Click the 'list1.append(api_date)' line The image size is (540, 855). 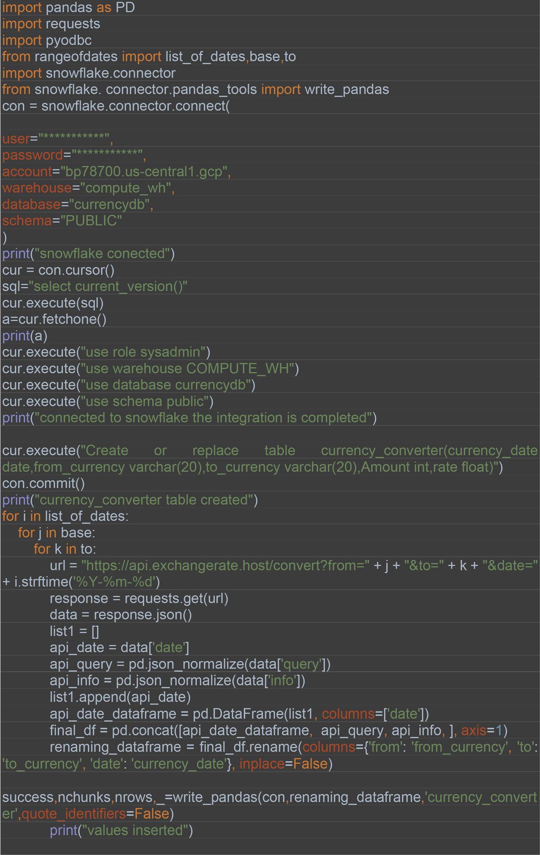(120, 698)
